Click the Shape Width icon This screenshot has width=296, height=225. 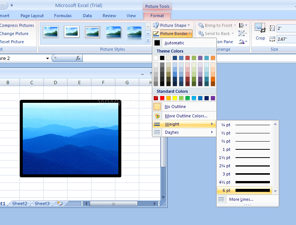point(272,39)
